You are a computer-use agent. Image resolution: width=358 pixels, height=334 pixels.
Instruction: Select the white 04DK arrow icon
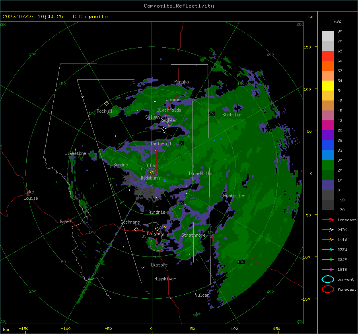coord(328,230)
